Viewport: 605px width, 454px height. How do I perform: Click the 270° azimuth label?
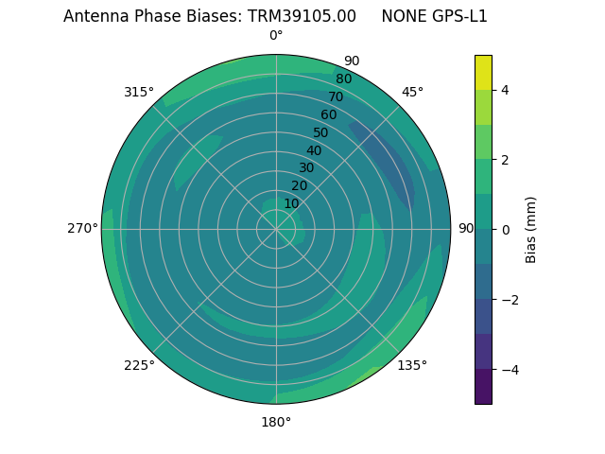[83, 228]
